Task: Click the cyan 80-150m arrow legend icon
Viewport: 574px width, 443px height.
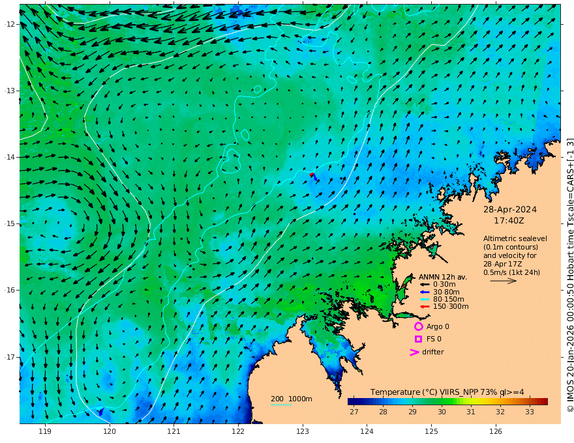Action: (x=425, y=300)
